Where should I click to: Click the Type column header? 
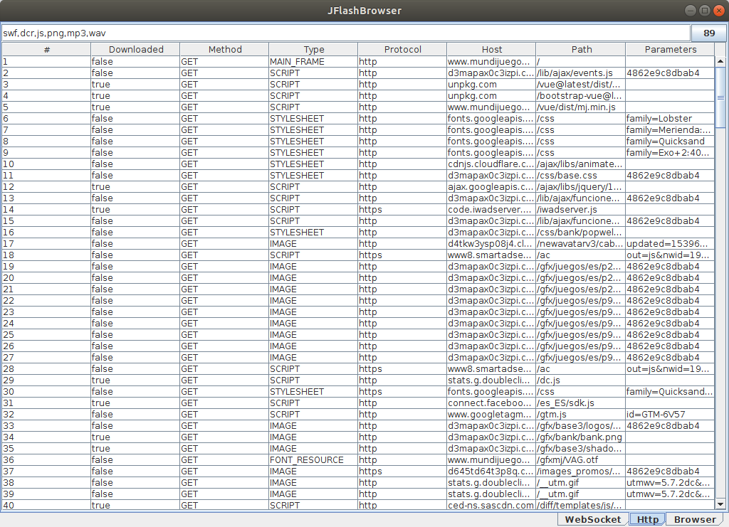coord(313,49)
